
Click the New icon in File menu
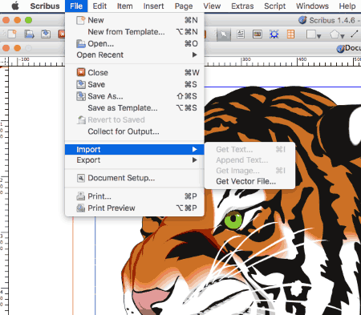click(x=81, y=20)
